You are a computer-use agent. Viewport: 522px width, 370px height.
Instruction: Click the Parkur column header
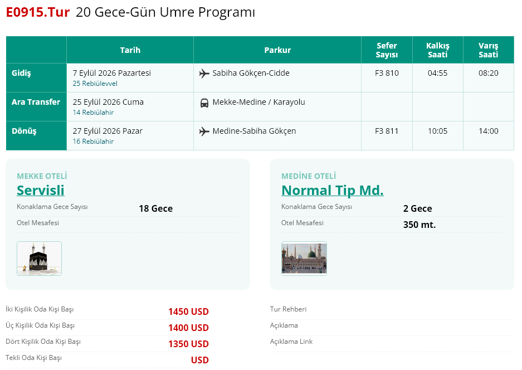277,50
